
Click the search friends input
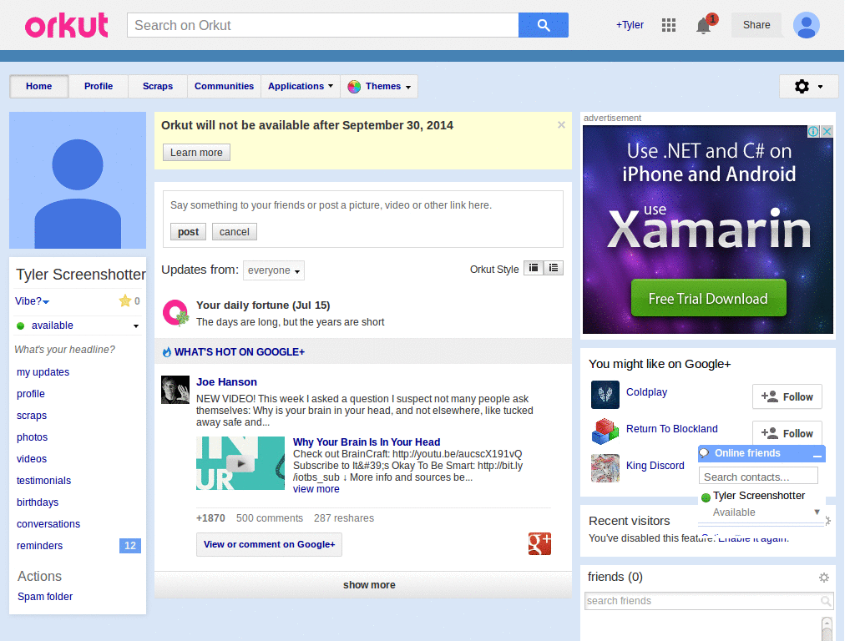point(703,601)
